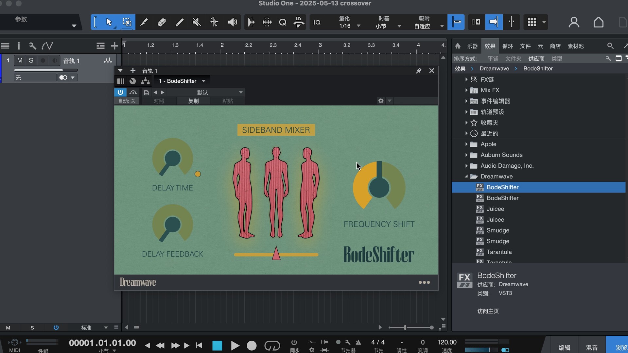Click 自动: 关 automation button
The height and width of the screenshot is (353, 628).
pos(127,101)
